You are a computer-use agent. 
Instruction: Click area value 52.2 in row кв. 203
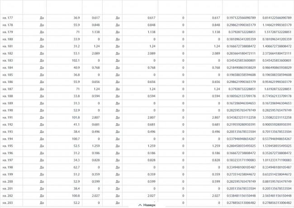[x=76, y=203]
